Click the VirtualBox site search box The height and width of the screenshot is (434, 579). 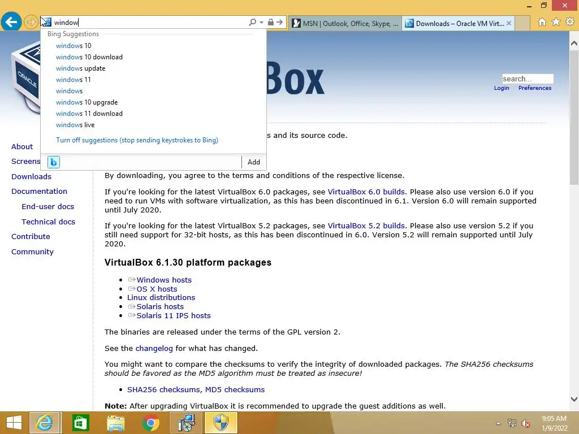(x=528, y=79)
